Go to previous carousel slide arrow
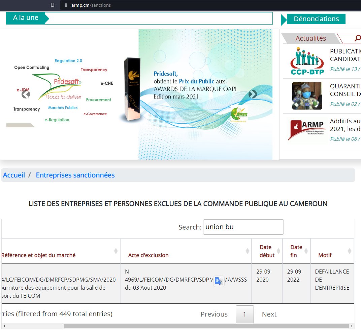This screenshot has width=361, height=330. click(26, 94)
